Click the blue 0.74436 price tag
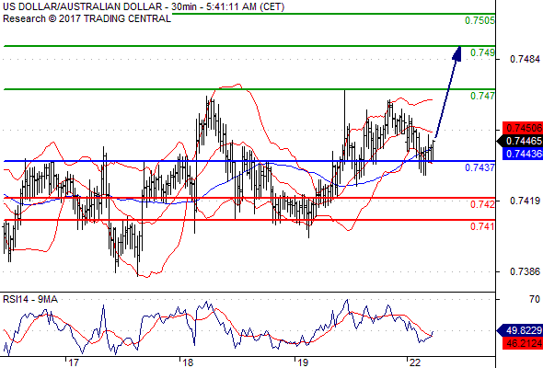The width and height of the screenshot is (543, 368). click(x=523, y=154)
